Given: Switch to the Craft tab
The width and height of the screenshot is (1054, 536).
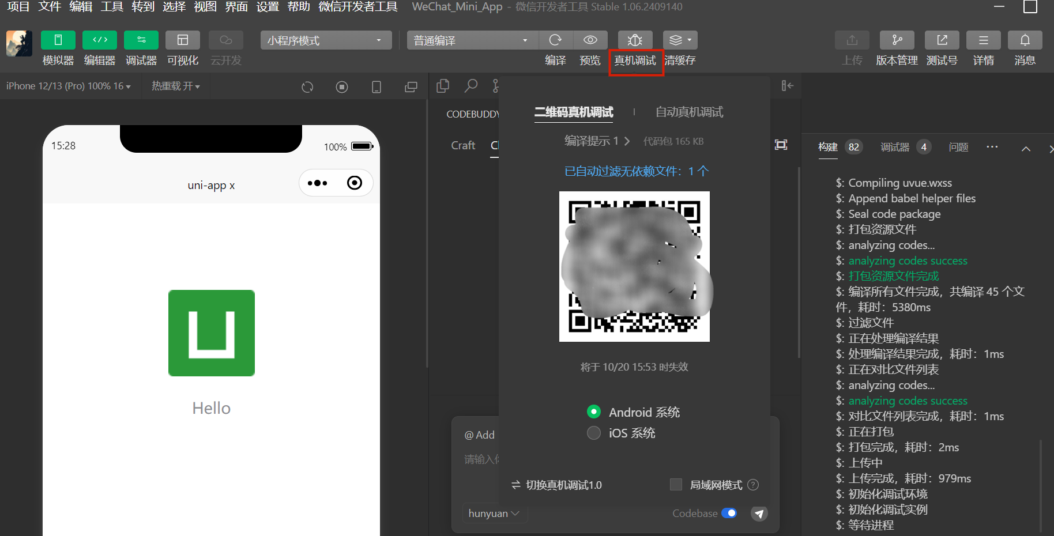Looking at the screenshot, I should click(463, 145).
